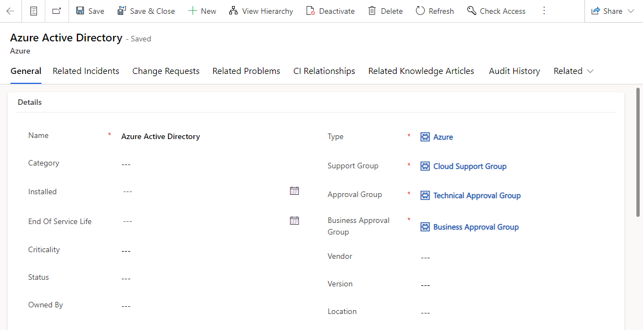Screen dimensions: 643x330
Task: Open record in new window icon
Action: [56, 11]
